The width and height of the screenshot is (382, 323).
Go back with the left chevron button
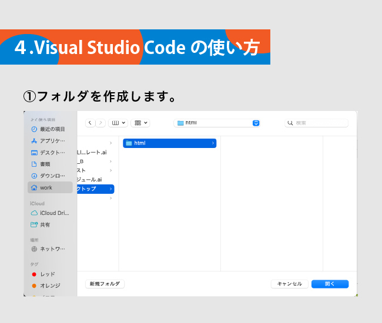tap(90, 123)
